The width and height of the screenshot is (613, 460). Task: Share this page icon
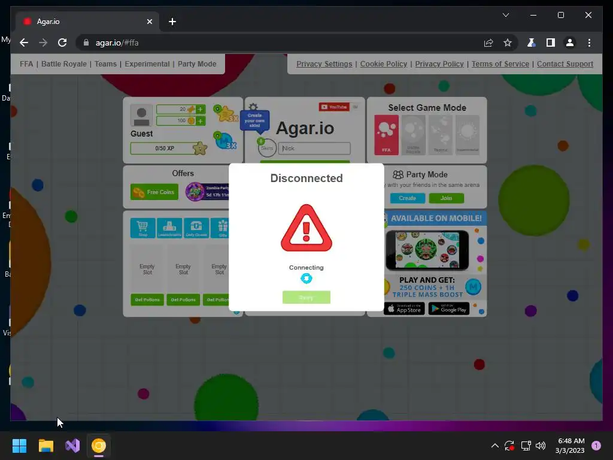[x=488, y=43]
